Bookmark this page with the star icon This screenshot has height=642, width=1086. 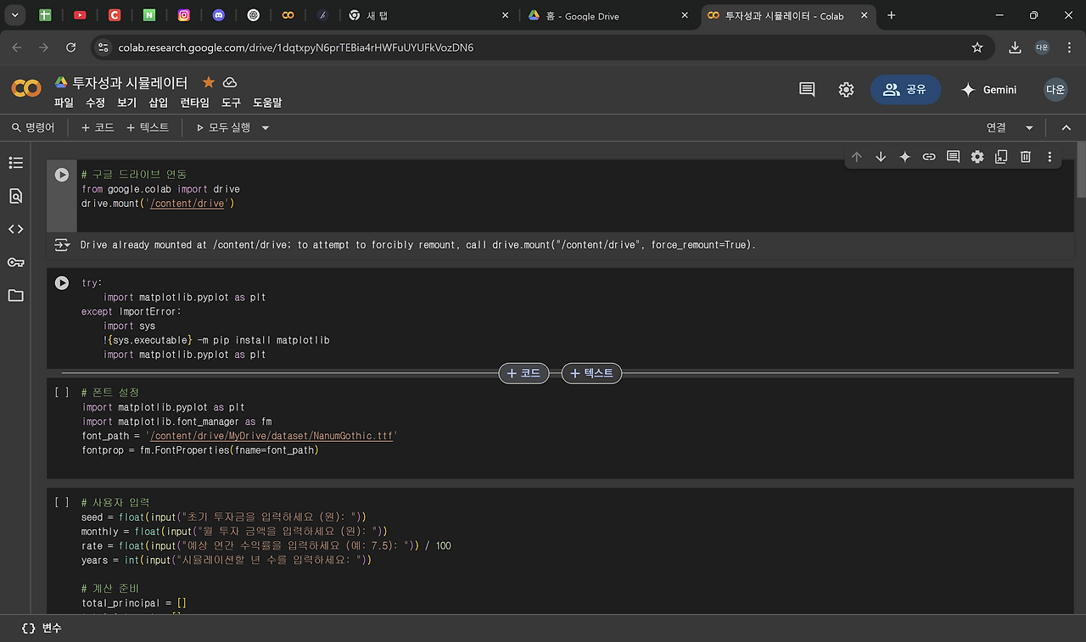point(977,47)
